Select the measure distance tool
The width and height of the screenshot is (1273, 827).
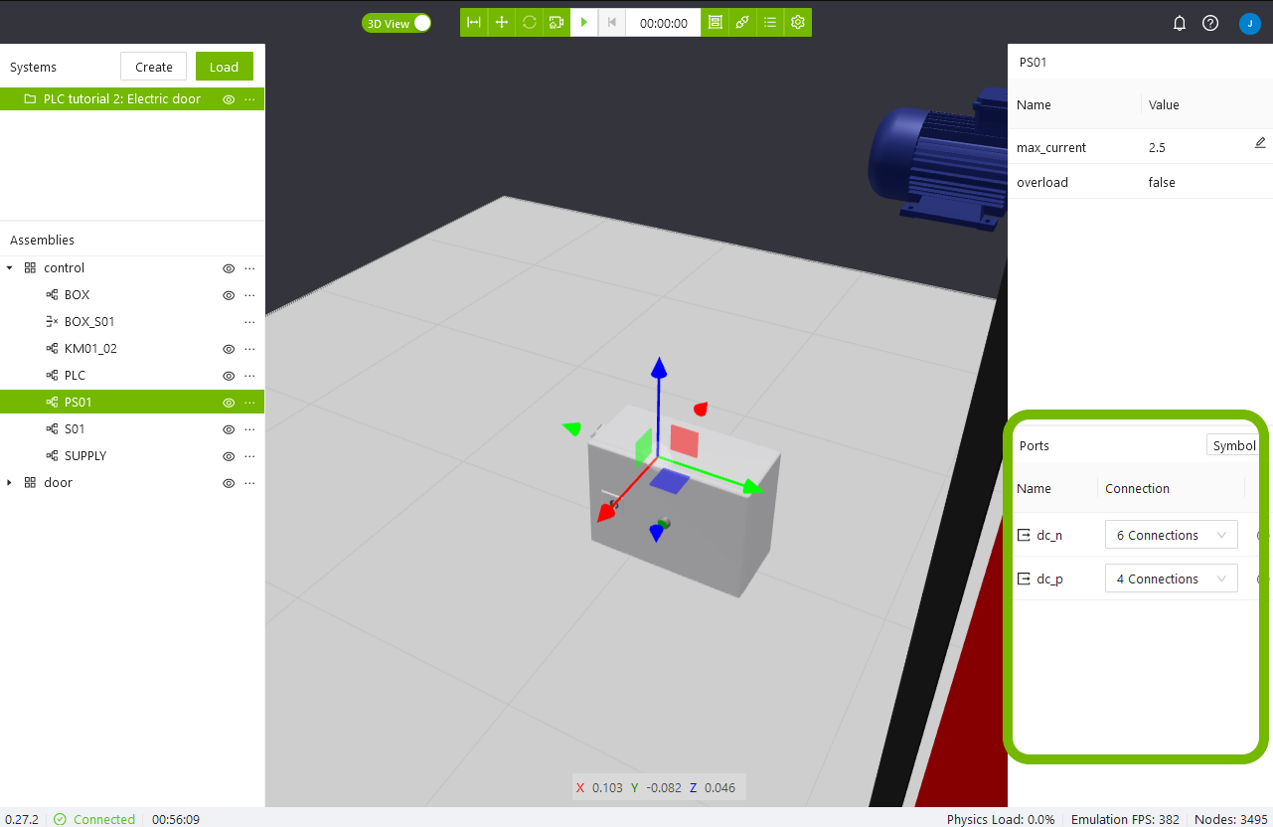[474, 23]
